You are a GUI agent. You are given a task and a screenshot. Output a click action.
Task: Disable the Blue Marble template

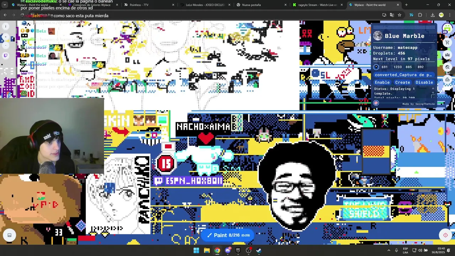click(424, 82)
